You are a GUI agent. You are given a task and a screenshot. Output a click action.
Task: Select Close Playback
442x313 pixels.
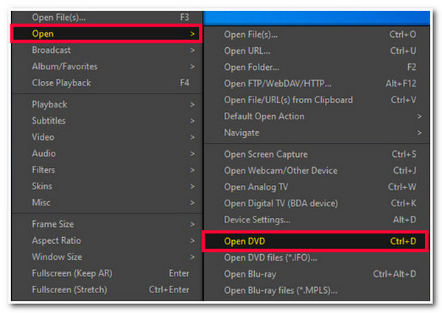click(x=107, y=82)
